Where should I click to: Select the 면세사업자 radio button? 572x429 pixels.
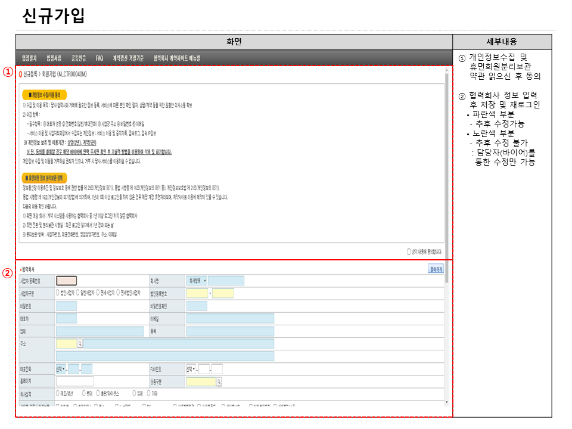point(98,293)
